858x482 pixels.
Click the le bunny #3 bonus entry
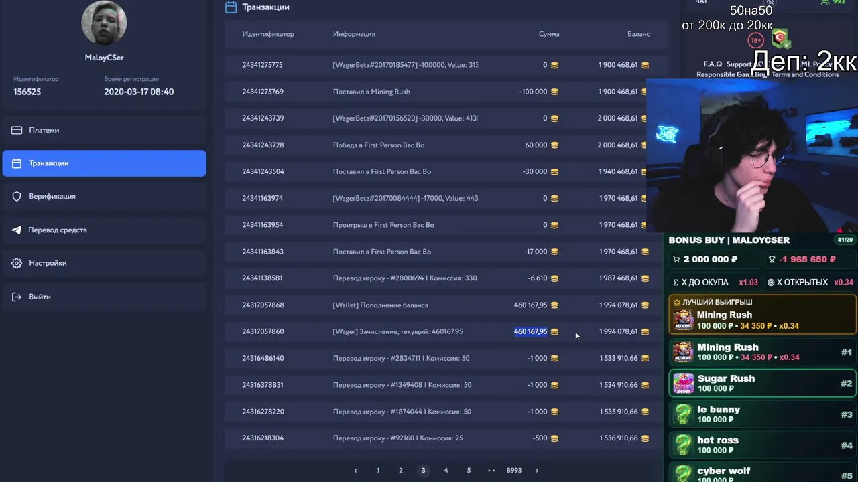762,414
